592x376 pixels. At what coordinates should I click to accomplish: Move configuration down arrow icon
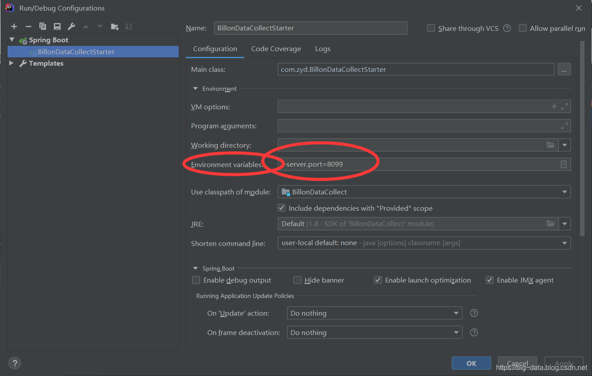click(100, 27)
